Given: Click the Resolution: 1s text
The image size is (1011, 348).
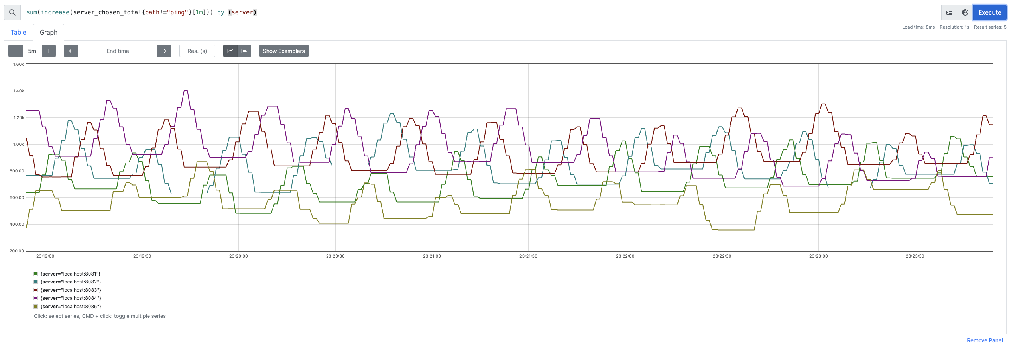Looking at the screenshot, I should pyautogui.click(x=954, y=27).
